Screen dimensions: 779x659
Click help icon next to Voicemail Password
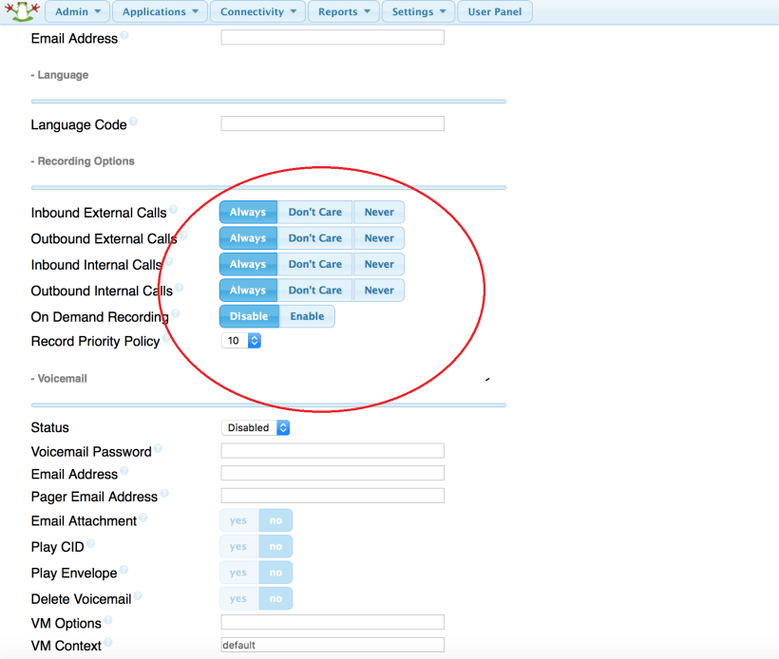[158, 448]
